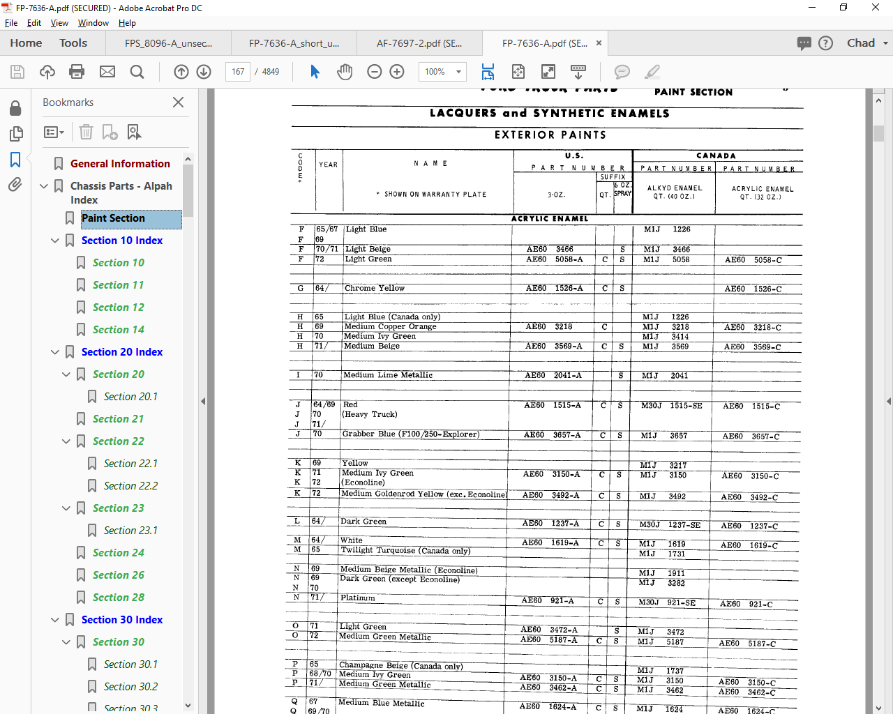
Task: Open the Attachments paperclip panel
Action: [x=15, y=185]
